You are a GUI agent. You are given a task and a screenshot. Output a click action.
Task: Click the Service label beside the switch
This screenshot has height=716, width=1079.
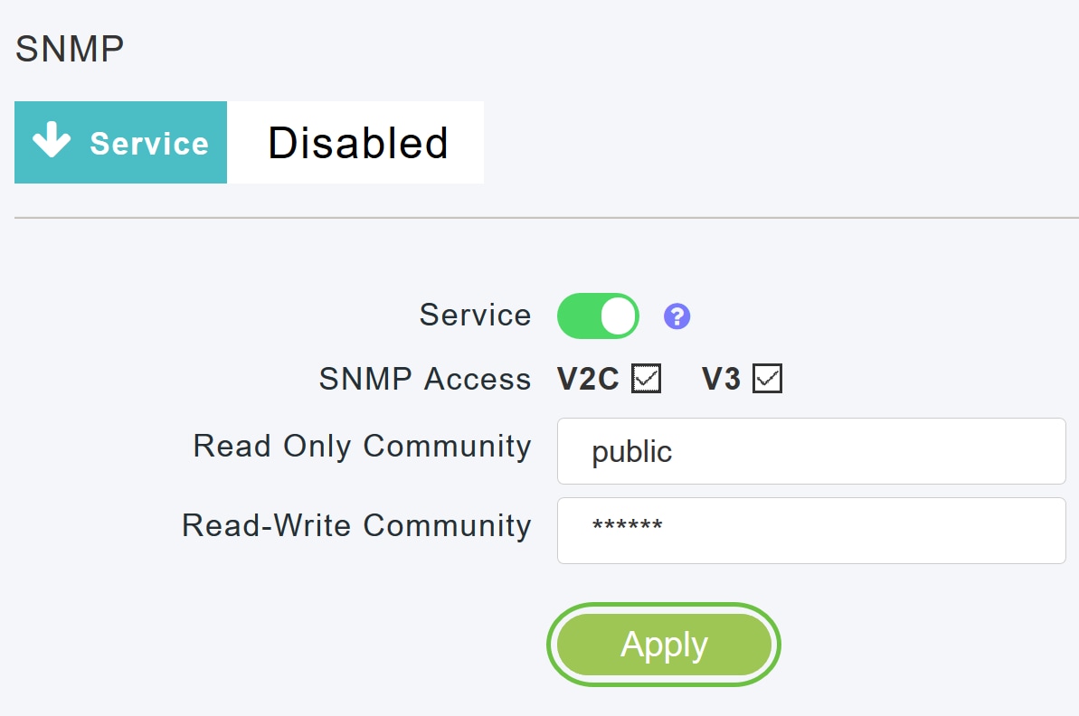pyautogui.click(x=475, y=315)
